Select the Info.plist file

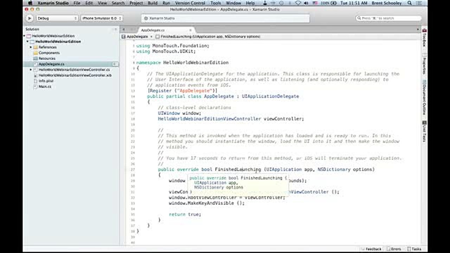click(46, 81)
